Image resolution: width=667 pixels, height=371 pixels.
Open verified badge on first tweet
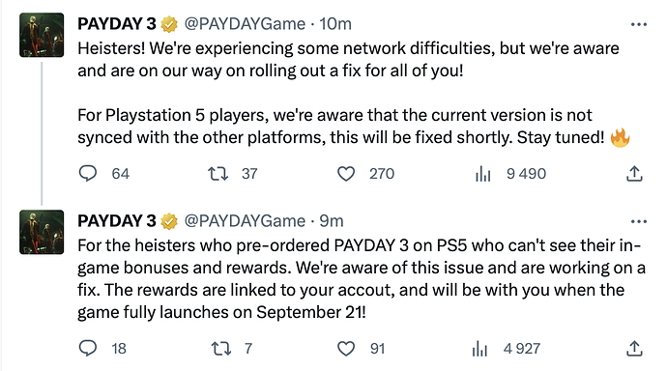click(x=169, y=24)
